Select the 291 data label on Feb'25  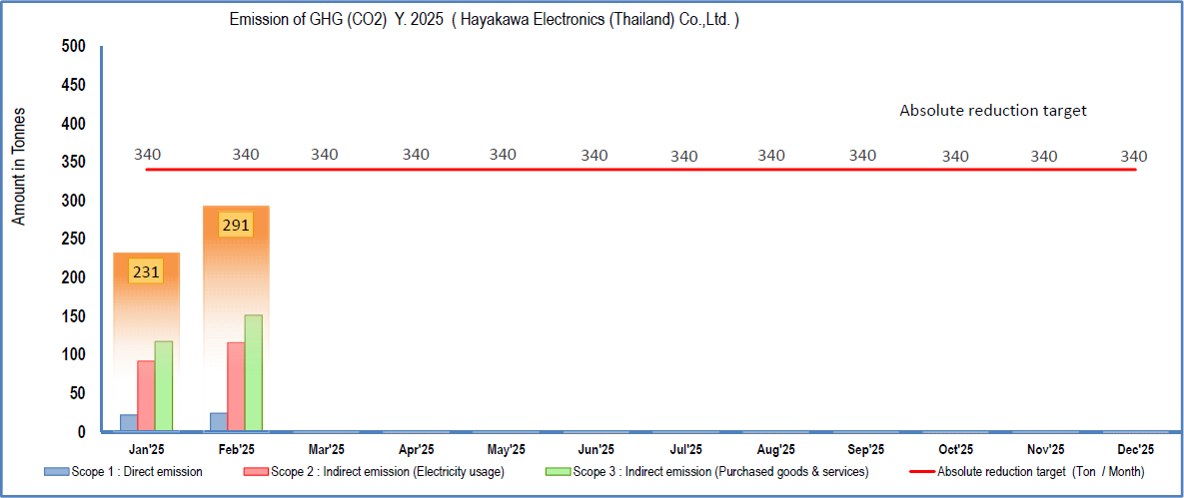coord(235,225)
